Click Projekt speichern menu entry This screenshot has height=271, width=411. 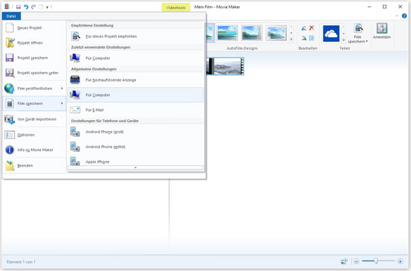(34, 58)
